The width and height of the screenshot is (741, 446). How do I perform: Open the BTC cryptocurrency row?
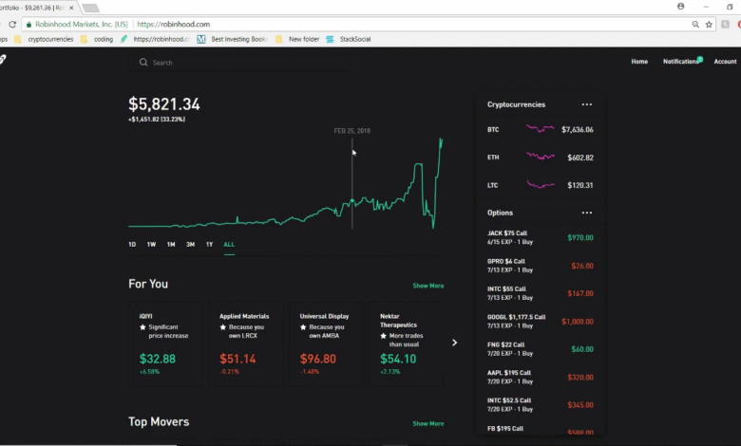tap(541, 129)
